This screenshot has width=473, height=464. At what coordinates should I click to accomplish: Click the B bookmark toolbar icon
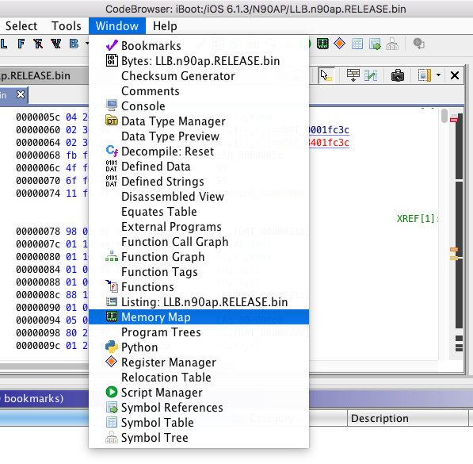point(74,44)
